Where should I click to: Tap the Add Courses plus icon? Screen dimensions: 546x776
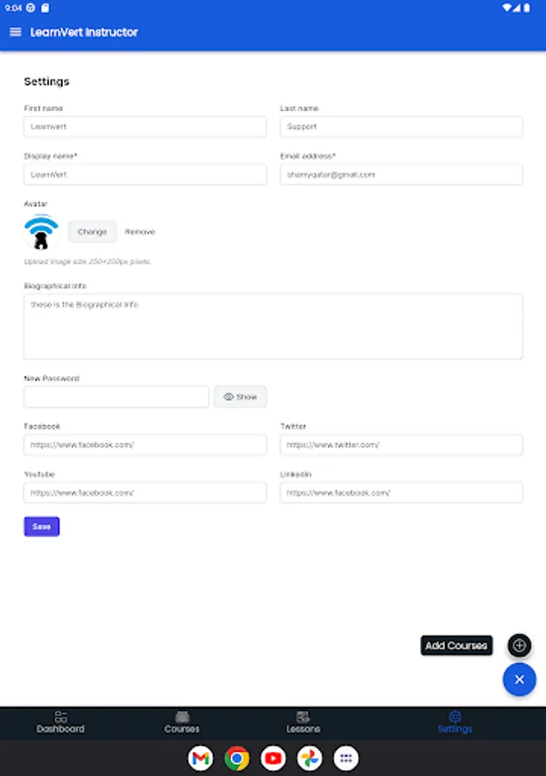point(519,645)
